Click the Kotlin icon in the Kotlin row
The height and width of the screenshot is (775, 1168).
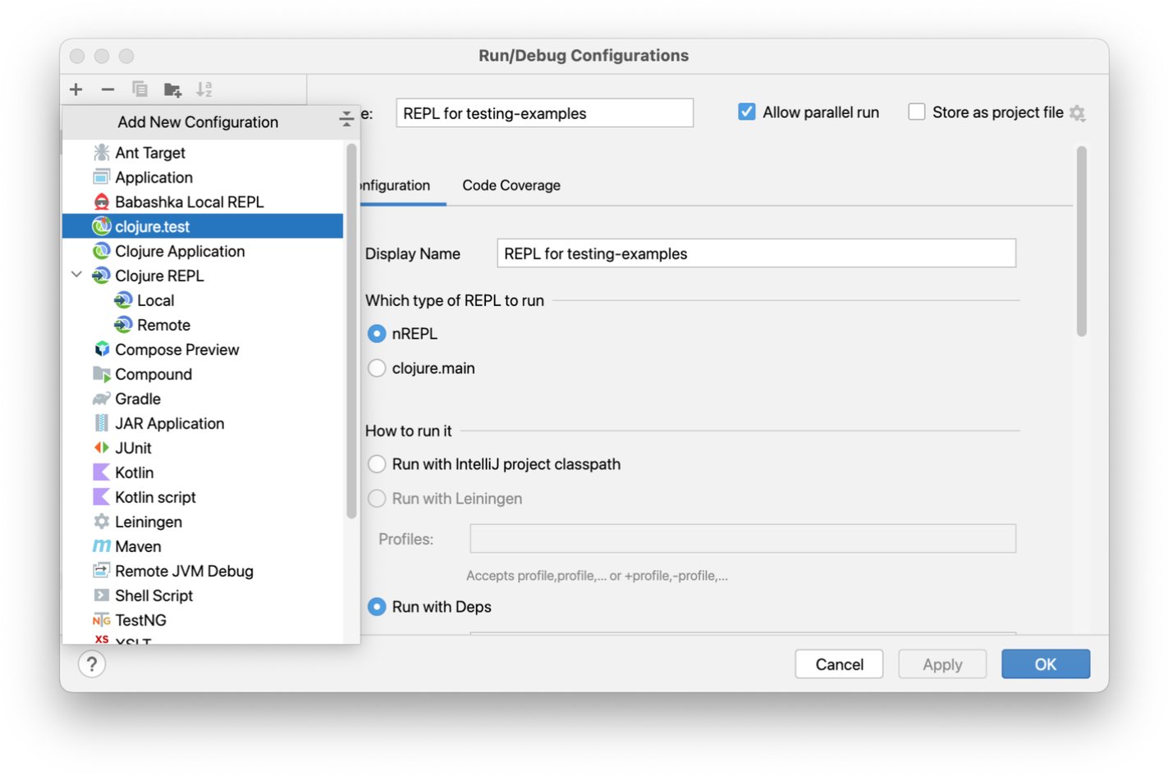coord(101,472)
